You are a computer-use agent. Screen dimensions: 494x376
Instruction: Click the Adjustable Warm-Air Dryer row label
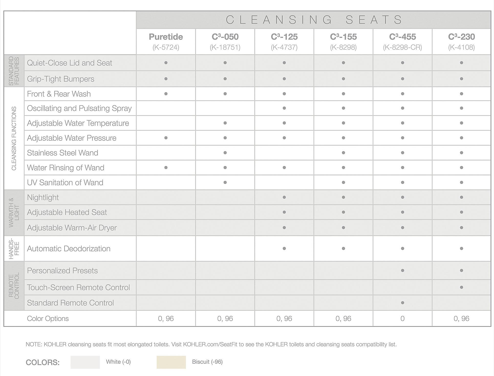[72, 228]
